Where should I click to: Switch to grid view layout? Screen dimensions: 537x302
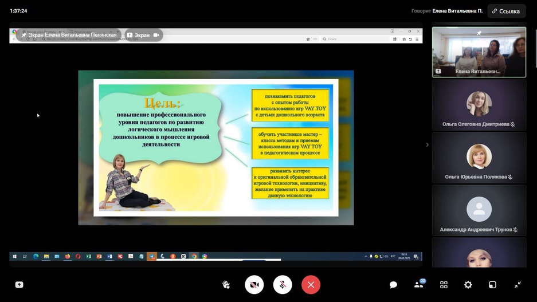444,285
